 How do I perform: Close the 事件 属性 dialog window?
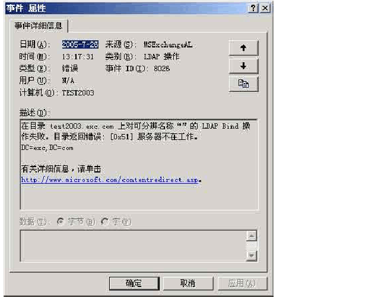pos(265,8)
